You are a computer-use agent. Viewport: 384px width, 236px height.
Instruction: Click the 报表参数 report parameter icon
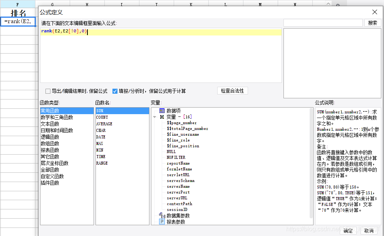[162, 222]
